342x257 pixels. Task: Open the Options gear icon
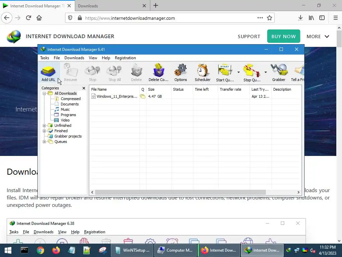tap(181, 73)
